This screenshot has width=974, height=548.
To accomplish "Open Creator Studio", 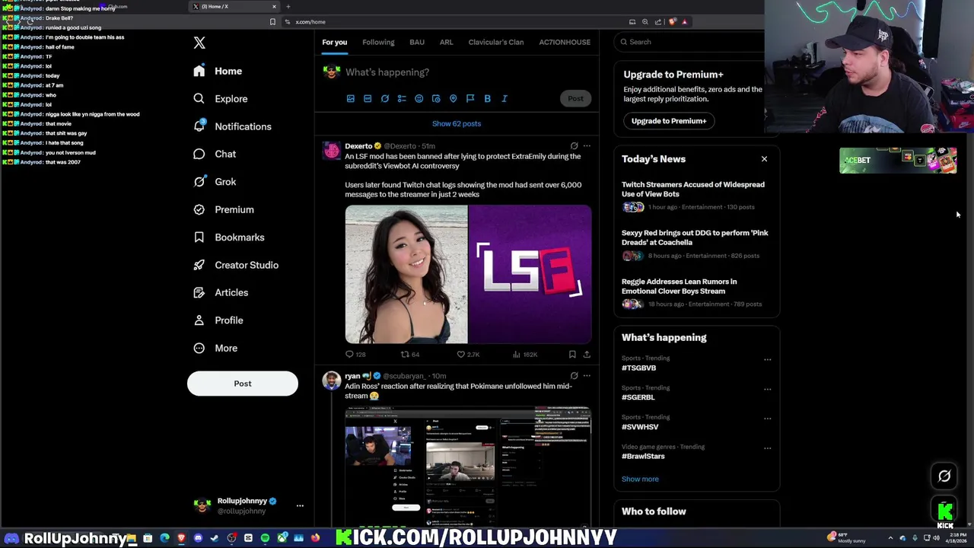I will (236, 265).
